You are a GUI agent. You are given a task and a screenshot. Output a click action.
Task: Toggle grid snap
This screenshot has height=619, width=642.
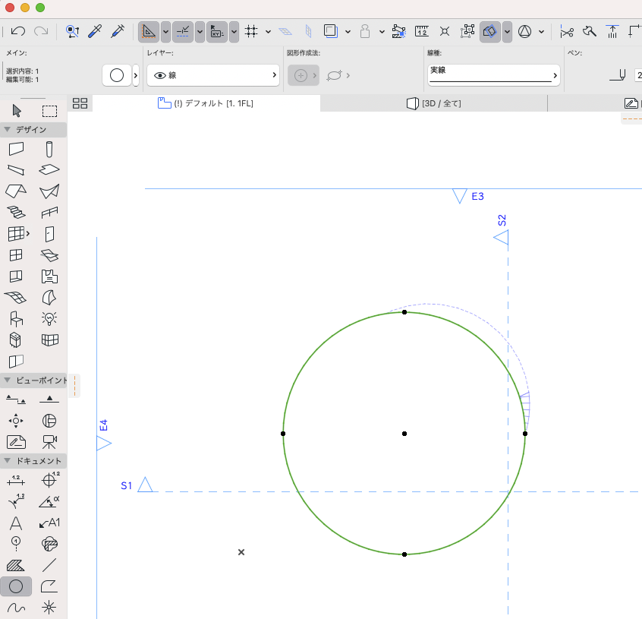pos(251,32)
